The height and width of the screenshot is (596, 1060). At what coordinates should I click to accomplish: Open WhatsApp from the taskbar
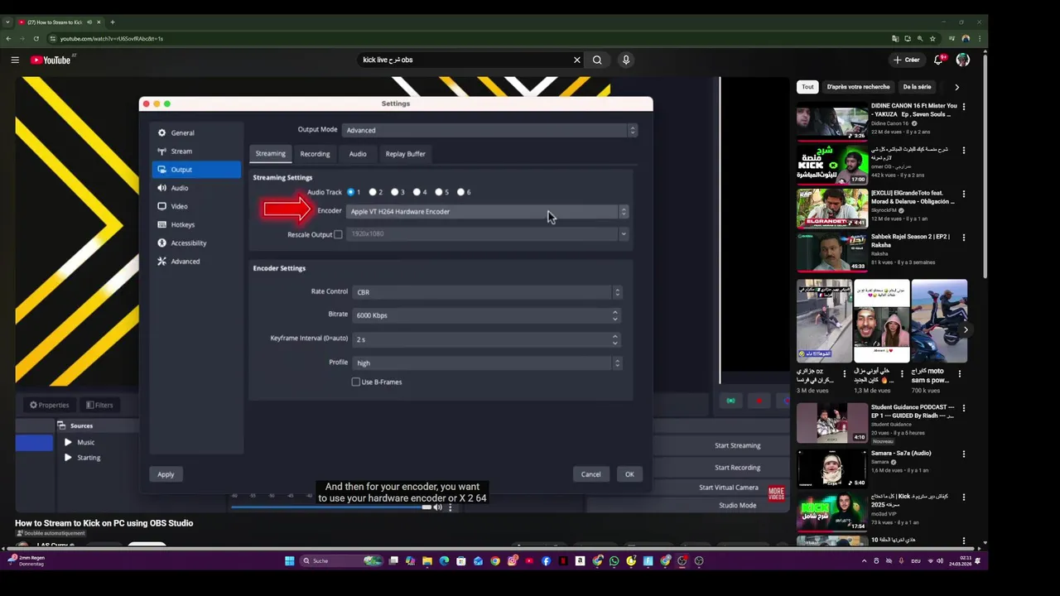[x=614, y=560]
